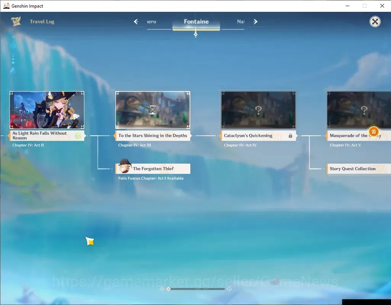Click the right end marker of scrollbar
The height and width of the screenshot is (305, 391).
(229, 289)
